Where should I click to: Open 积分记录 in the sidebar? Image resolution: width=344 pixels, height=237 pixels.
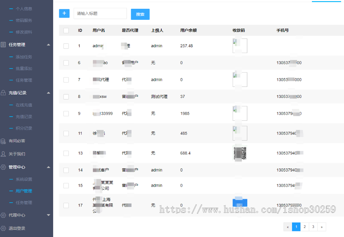tap(24, 128)
